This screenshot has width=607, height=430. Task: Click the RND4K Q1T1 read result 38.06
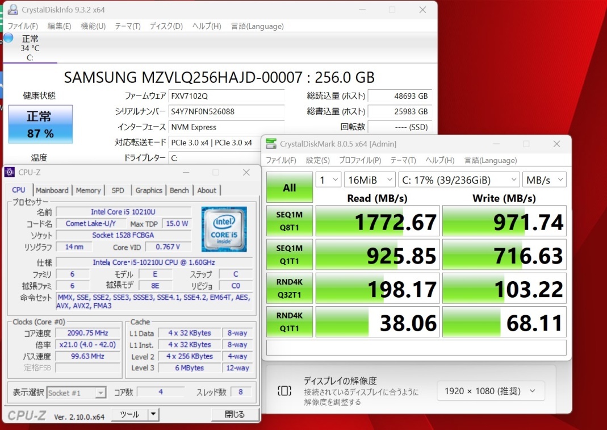[x=378, y=322]
